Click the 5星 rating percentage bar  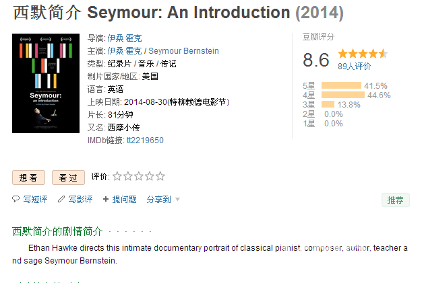(341, 85)
